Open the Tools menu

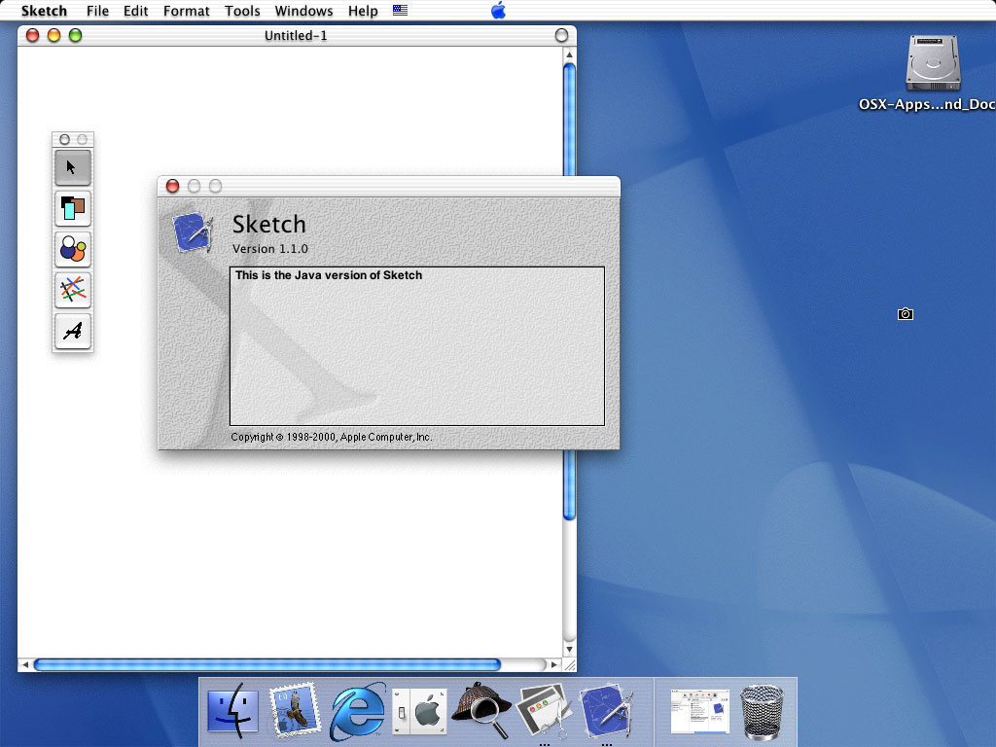(x=242, y=11)
